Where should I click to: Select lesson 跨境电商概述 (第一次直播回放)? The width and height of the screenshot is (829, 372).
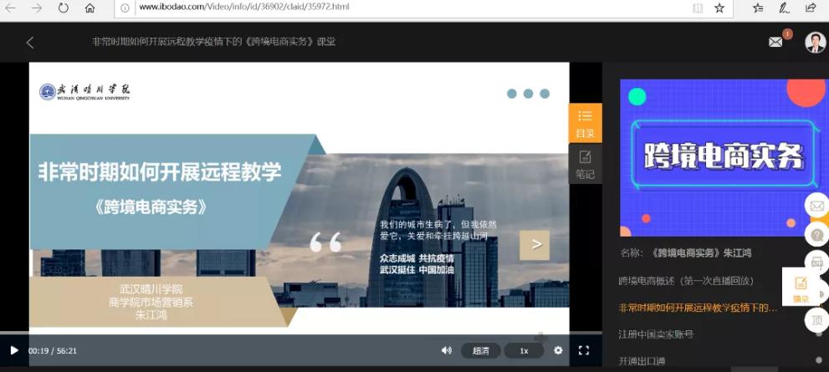(686, 280)
